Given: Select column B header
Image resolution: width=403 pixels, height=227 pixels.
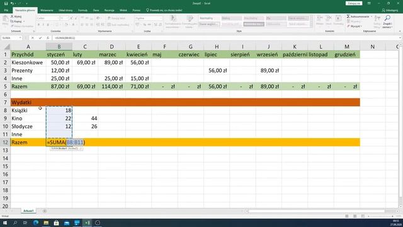Looking at the screenshot, I should pos(59,47).
